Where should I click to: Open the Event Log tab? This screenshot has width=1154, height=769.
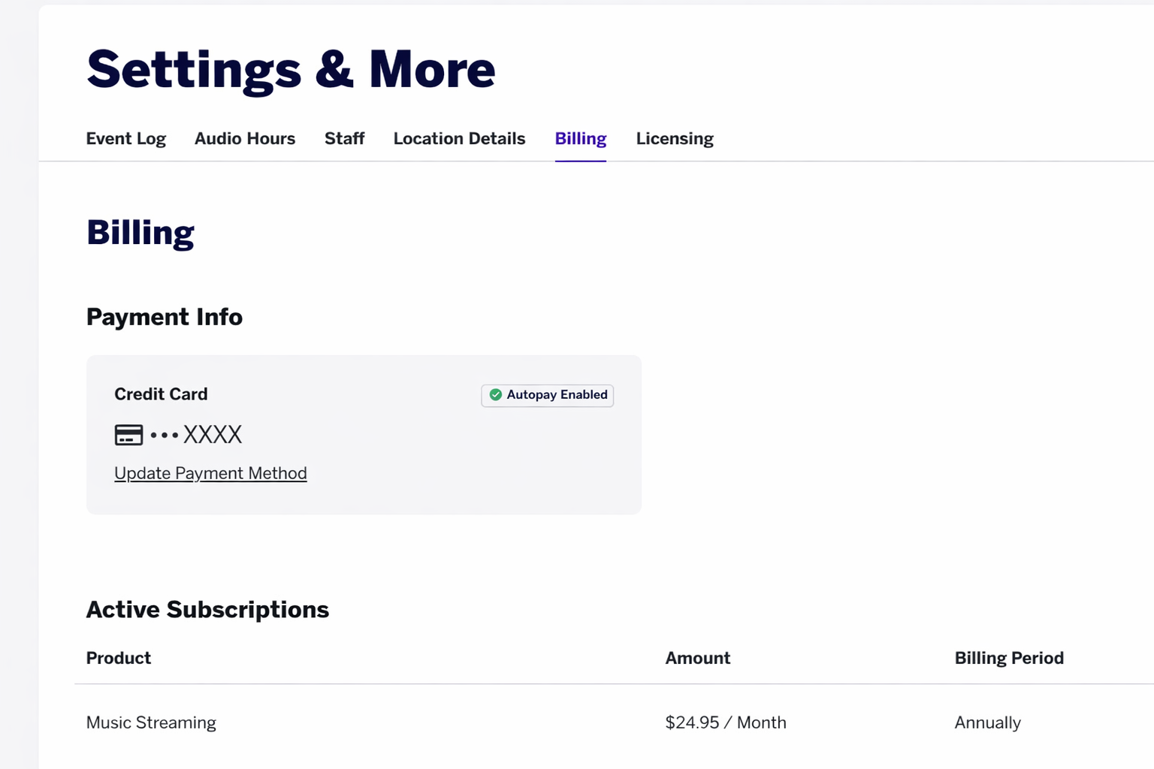126,139
